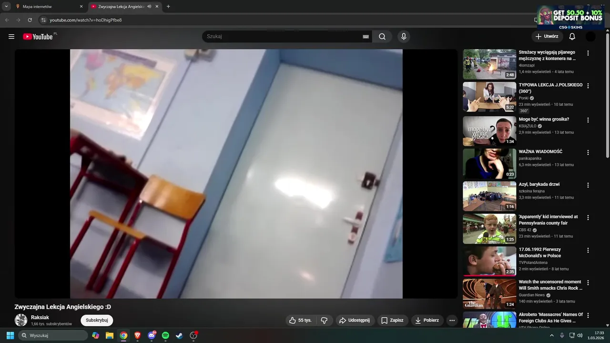Viewport: 610px width, 343px height.
Task: Open Strażacy wyciągają pijanego mężczyznę thumbnail
Action: click(489, 64)
